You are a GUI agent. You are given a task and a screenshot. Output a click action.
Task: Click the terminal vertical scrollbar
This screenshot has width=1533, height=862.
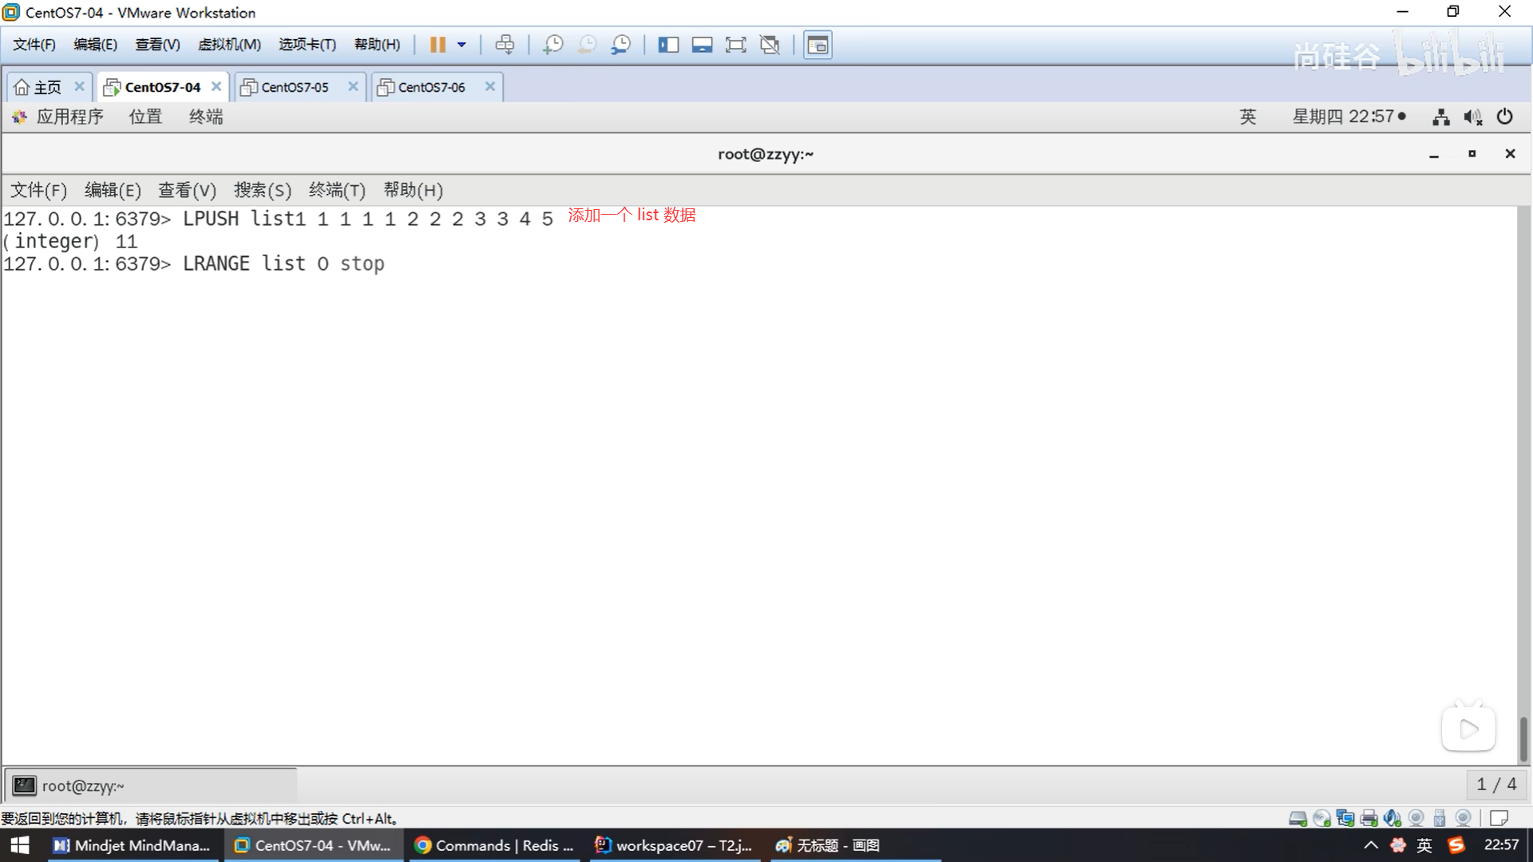point(1523,738)
